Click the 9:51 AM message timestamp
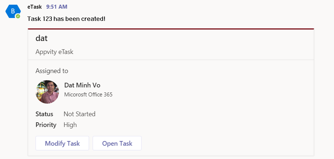 (x=57, y=7)
